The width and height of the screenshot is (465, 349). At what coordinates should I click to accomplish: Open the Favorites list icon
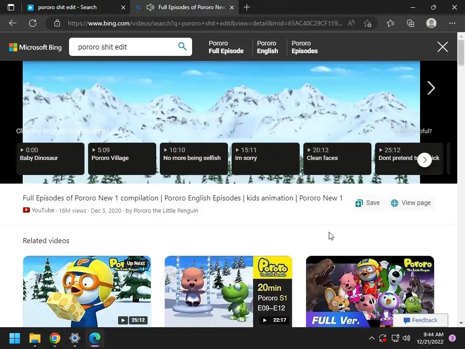391,23
